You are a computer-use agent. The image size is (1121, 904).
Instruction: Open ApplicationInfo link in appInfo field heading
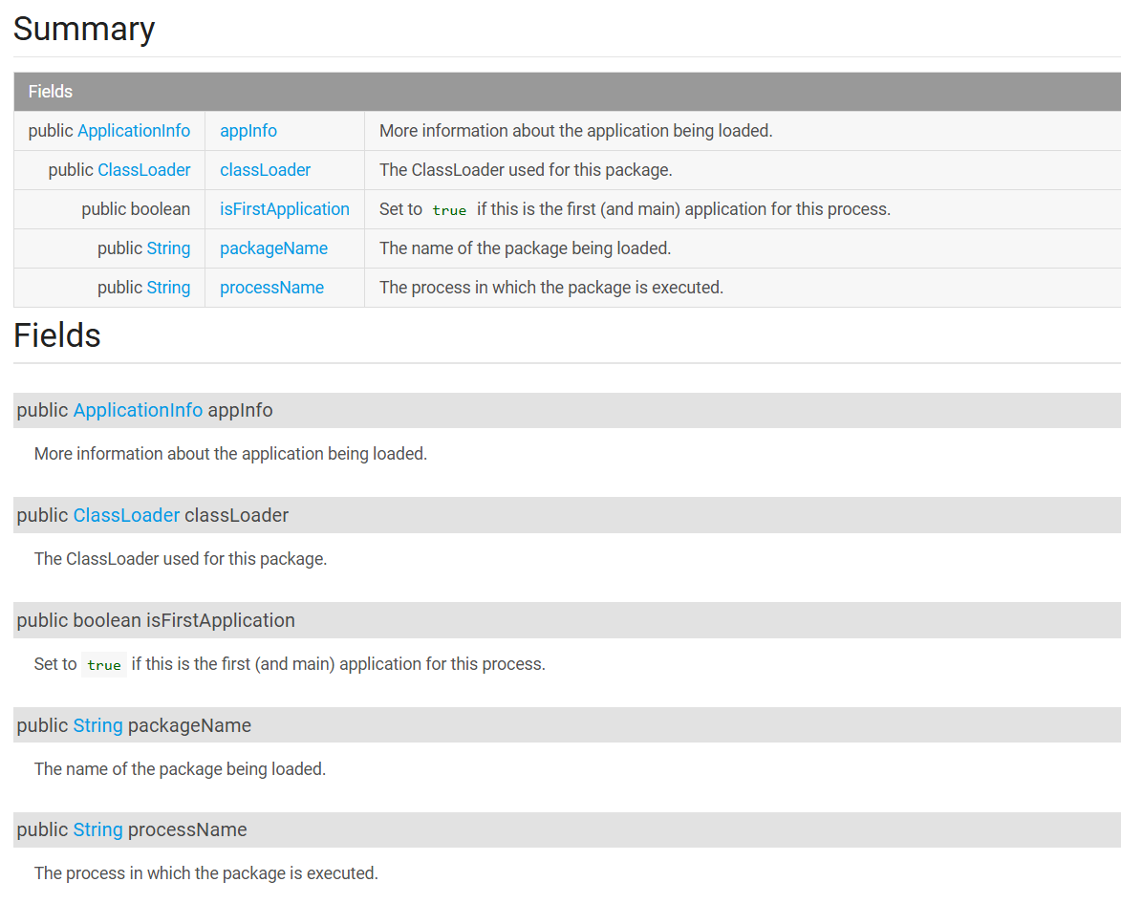(x=138, y=410)
